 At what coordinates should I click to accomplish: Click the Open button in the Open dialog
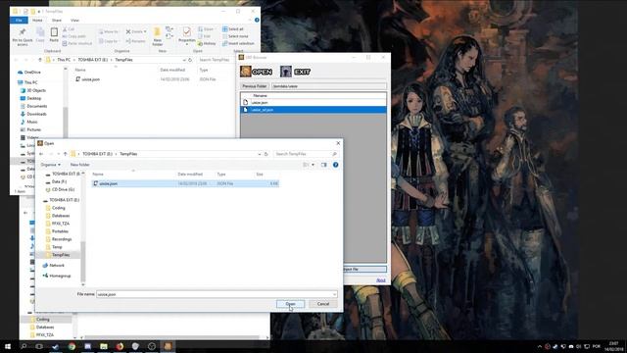pyautogui.click(x=290, y=304)
